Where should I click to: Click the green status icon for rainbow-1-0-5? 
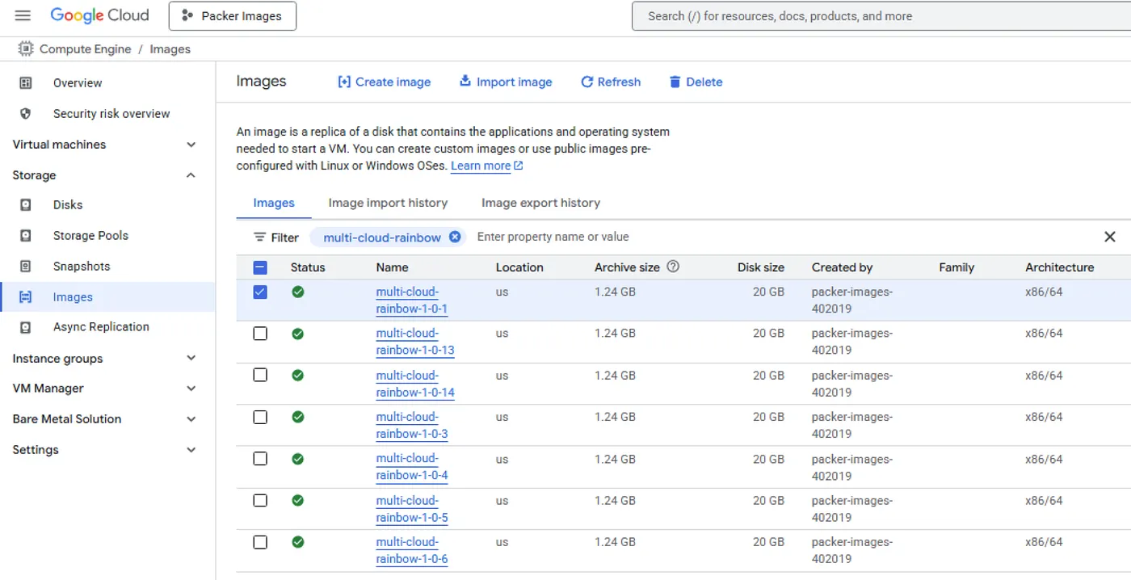pyautogui.click(x=298, y=500)
